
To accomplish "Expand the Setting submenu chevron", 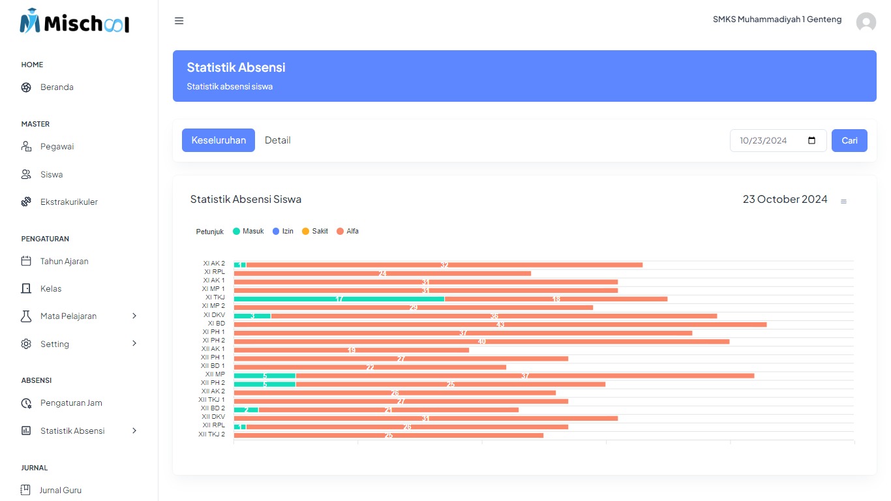I will point(134,343).
